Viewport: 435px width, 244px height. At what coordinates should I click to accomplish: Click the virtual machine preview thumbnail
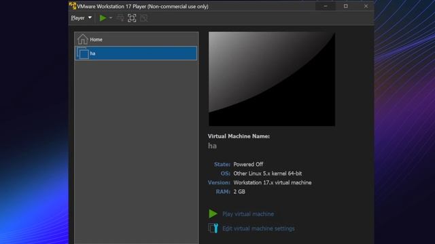point(272,79)
